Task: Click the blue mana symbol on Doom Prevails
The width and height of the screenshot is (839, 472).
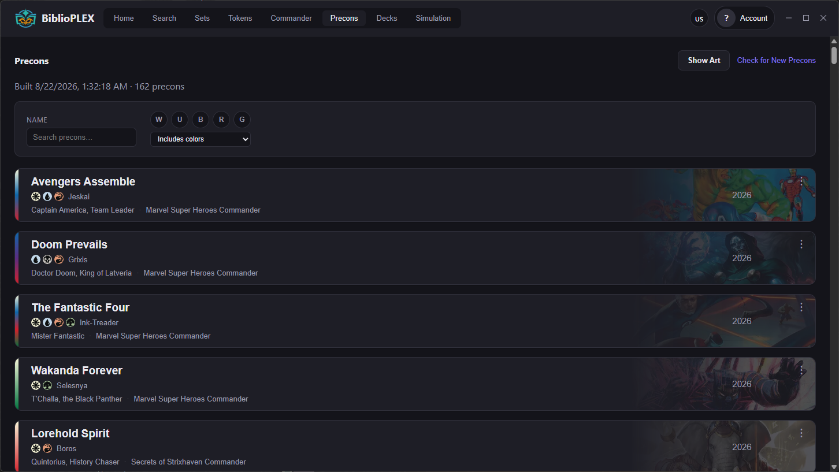Action: coord(36,259)
